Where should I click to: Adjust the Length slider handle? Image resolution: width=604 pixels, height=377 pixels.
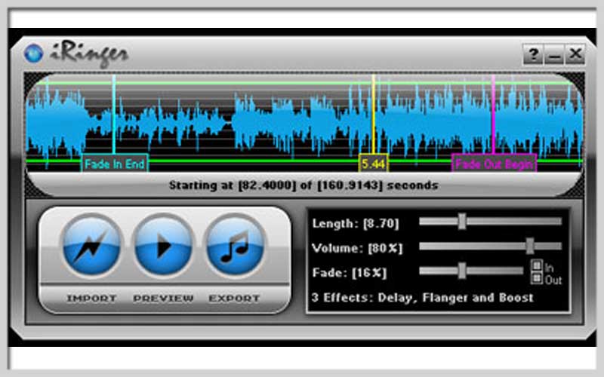(x=462, y=221)
